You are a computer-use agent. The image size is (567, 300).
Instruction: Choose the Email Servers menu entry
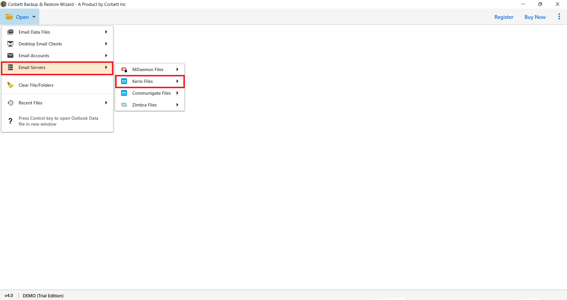57,68
